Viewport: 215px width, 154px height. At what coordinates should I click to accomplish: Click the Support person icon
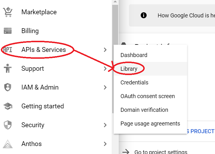(x=8, y=68)
